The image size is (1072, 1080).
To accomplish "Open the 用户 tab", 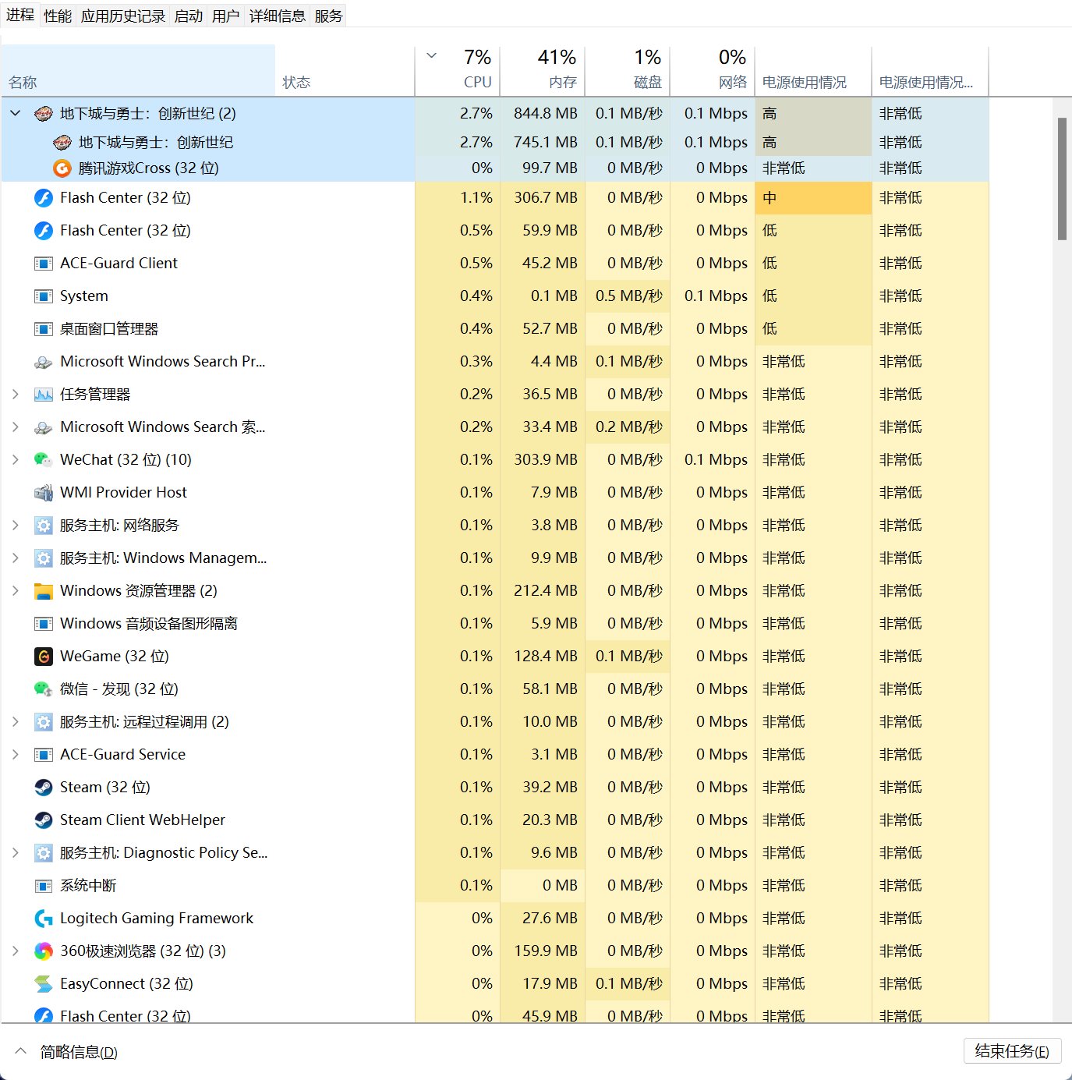I will click(226, 16).
